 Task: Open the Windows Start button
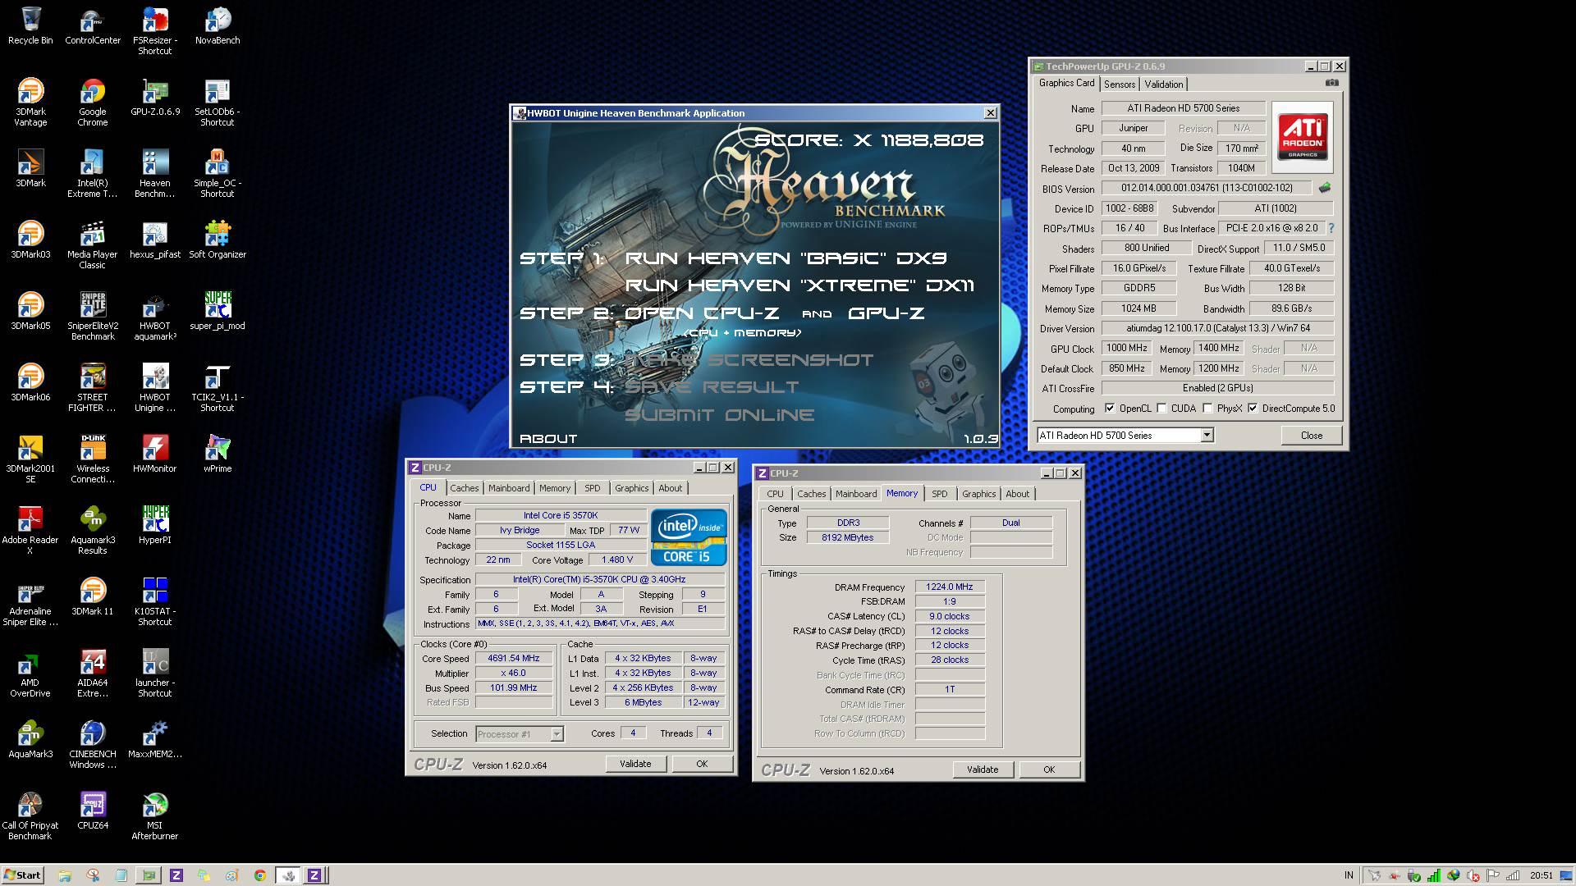23,875
